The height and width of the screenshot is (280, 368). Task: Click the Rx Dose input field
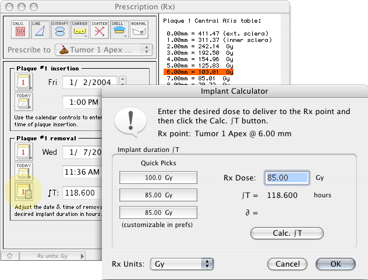(287, 178)
